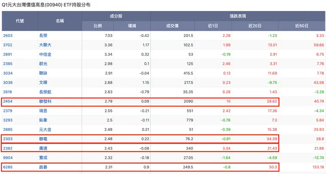Open stock code link 6285
The width and height of the screenshot is (326, 174).
point(7,167)
